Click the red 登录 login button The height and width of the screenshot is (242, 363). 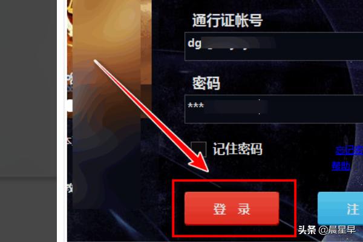pos(232,208)
